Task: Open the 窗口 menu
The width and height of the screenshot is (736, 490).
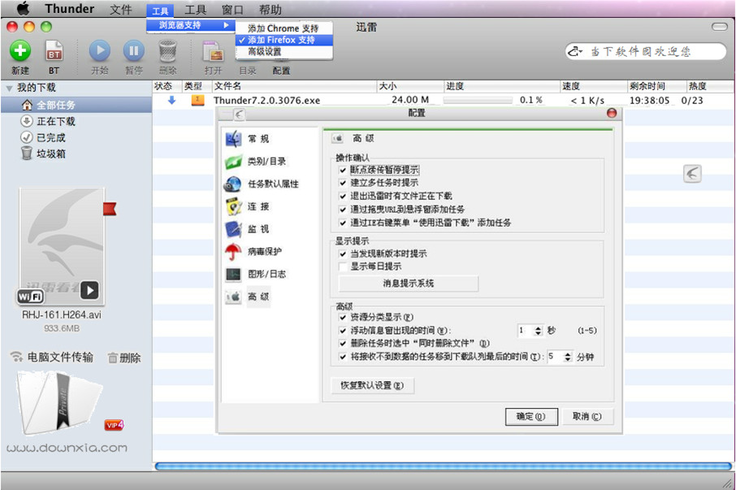Action: pos(232,10)
